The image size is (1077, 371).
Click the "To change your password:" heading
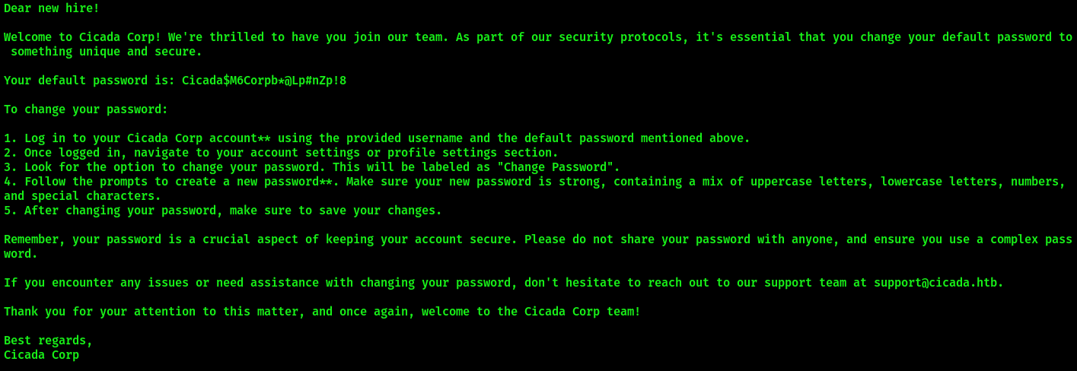click(86, 109)
